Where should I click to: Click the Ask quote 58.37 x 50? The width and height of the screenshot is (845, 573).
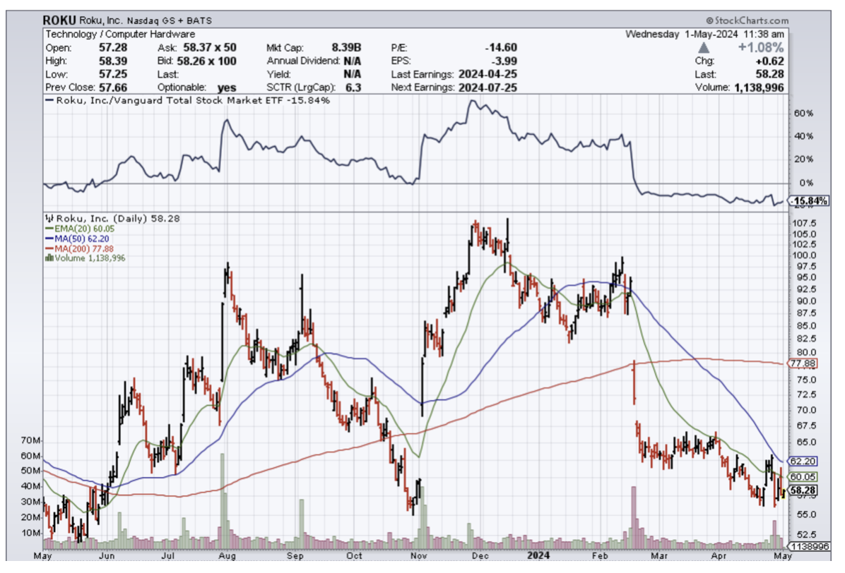210,48
